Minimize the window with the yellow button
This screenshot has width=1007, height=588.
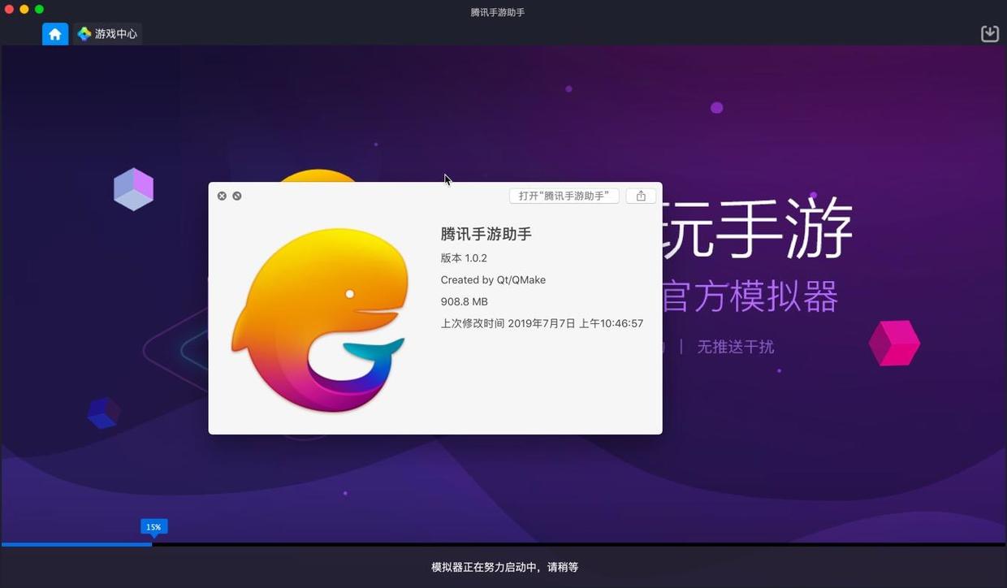pyautogui.click(x=24, y=9)
